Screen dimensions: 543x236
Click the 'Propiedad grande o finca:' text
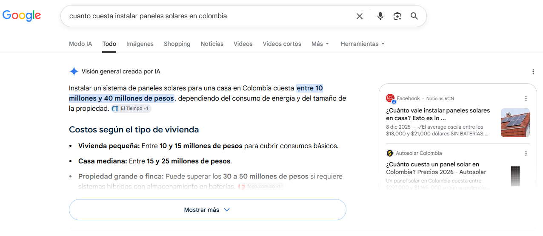pyautogui.click(x=121, y=176)
